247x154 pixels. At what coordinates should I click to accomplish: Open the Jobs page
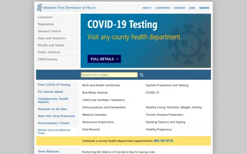(x=192, y=8)
